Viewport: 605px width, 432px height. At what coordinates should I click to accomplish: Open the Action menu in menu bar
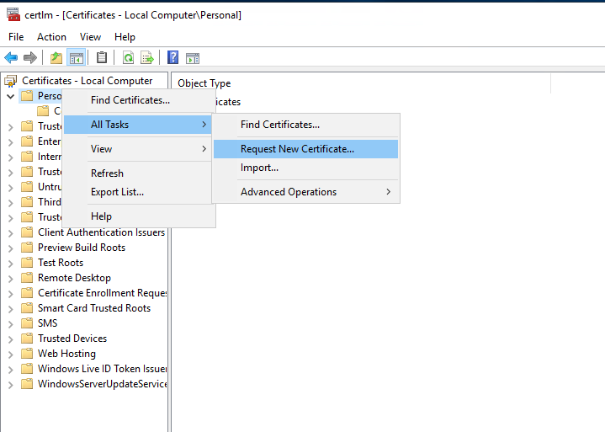click(51, 37)
